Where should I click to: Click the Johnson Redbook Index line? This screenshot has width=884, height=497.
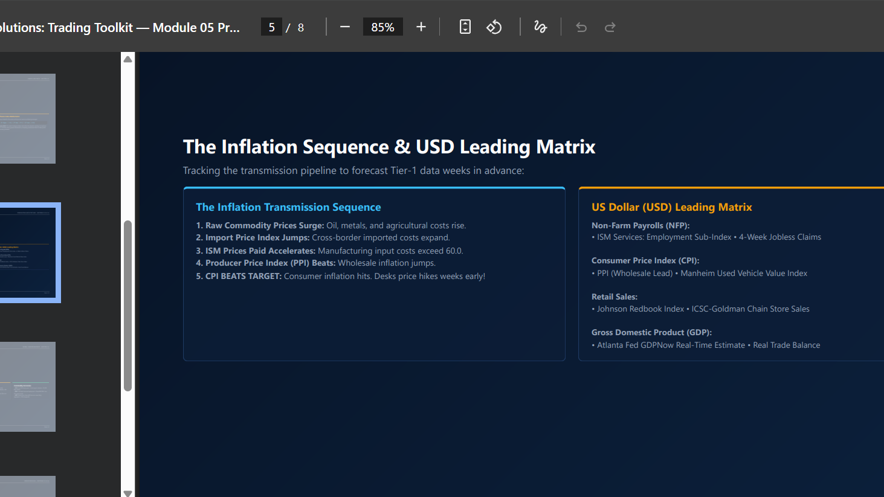(x=701, y=309)
